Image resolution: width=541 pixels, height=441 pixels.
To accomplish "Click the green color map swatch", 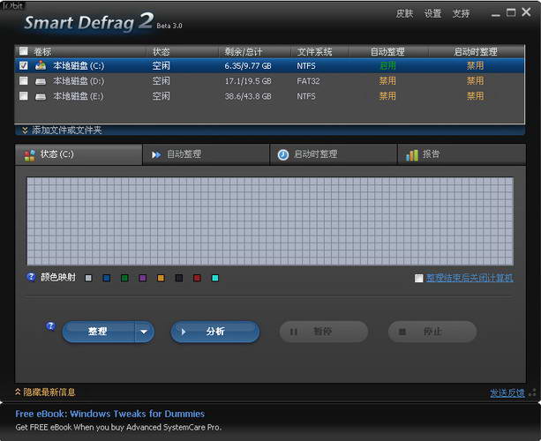I will pyautogui.click(x=124, y=278).
